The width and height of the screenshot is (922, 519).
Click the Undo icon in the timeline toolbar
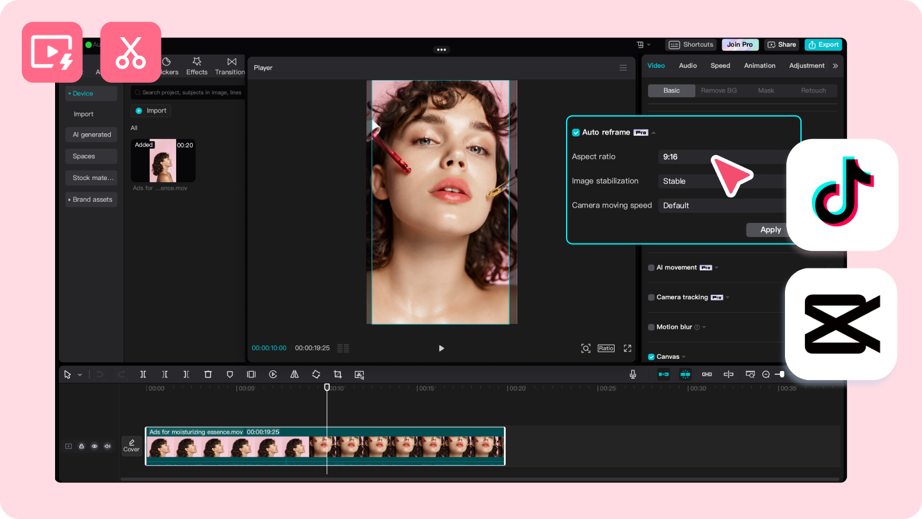[99, 374]
